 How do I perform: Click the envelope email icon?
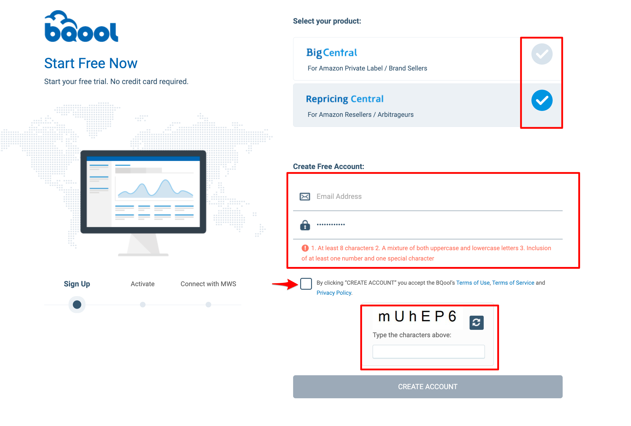(x=305, y=196)
